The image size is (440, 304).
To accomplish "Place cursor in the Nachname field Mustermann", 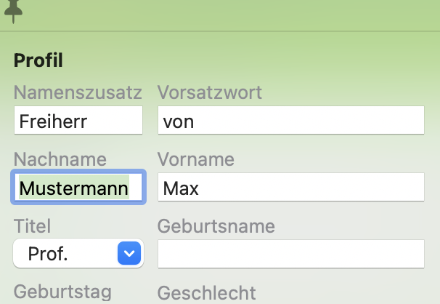I will 78,187.
